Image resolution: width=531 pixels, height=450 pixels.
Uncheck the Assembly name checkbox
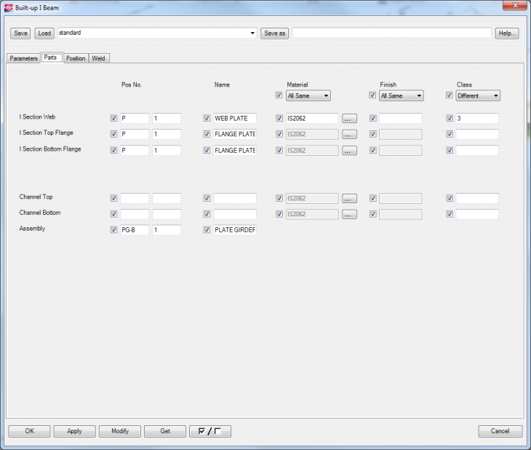(x=207, y=230)
